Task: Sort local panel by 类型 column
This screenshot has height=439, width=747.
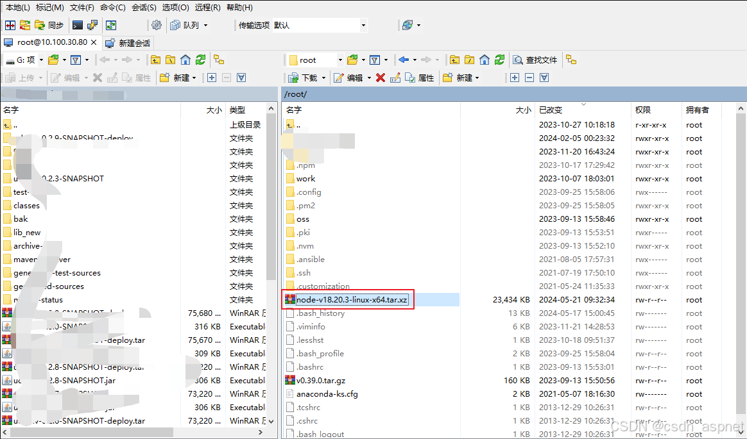Action: [x=245, y=110]
